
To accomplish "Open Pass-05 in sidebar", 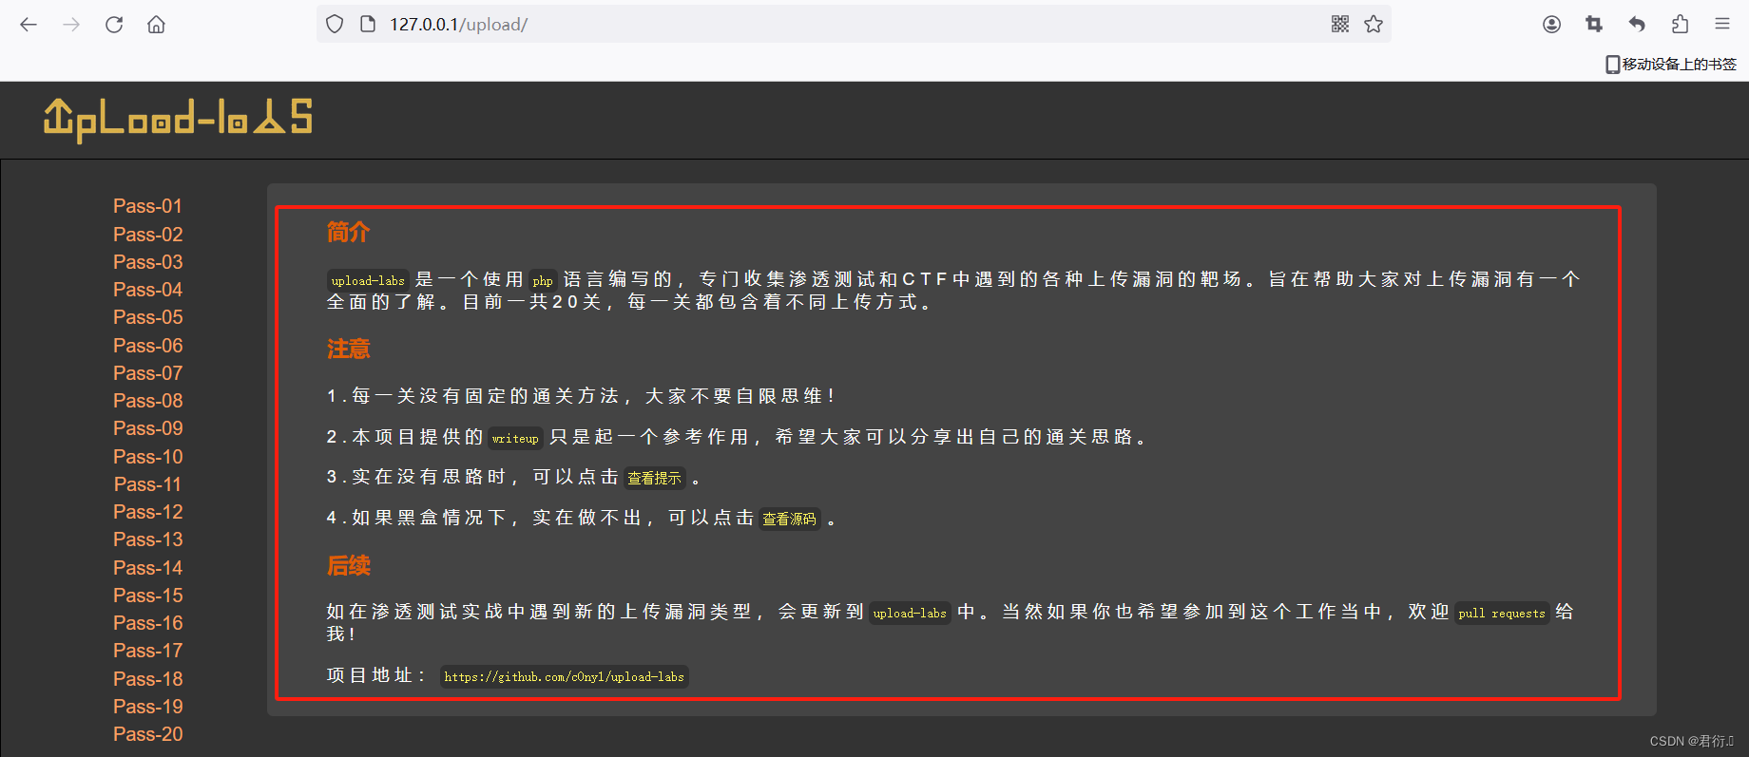I will point(147,317).
